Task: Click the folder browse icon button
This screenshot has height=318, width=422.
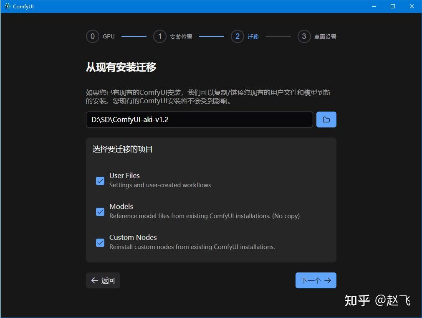Action: (326, 120)
